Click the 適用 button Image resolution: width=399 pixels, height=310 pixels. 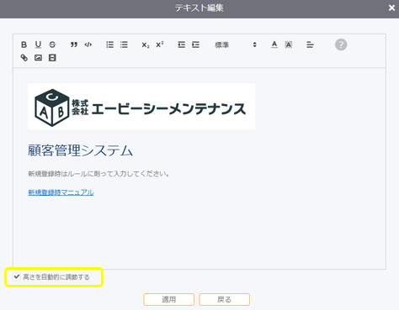168,299
